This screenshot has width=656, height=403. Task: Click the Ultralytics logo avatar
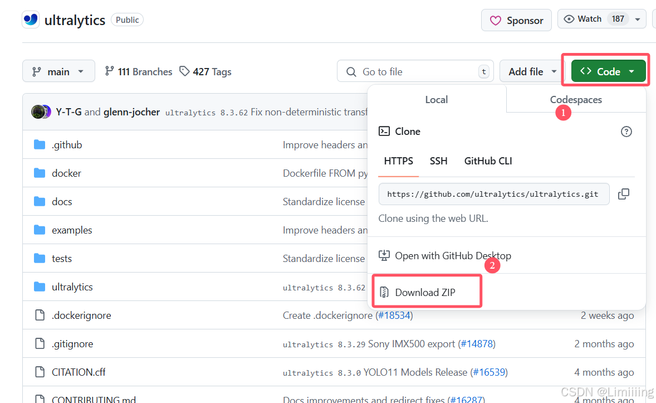[x=31, y=20]
